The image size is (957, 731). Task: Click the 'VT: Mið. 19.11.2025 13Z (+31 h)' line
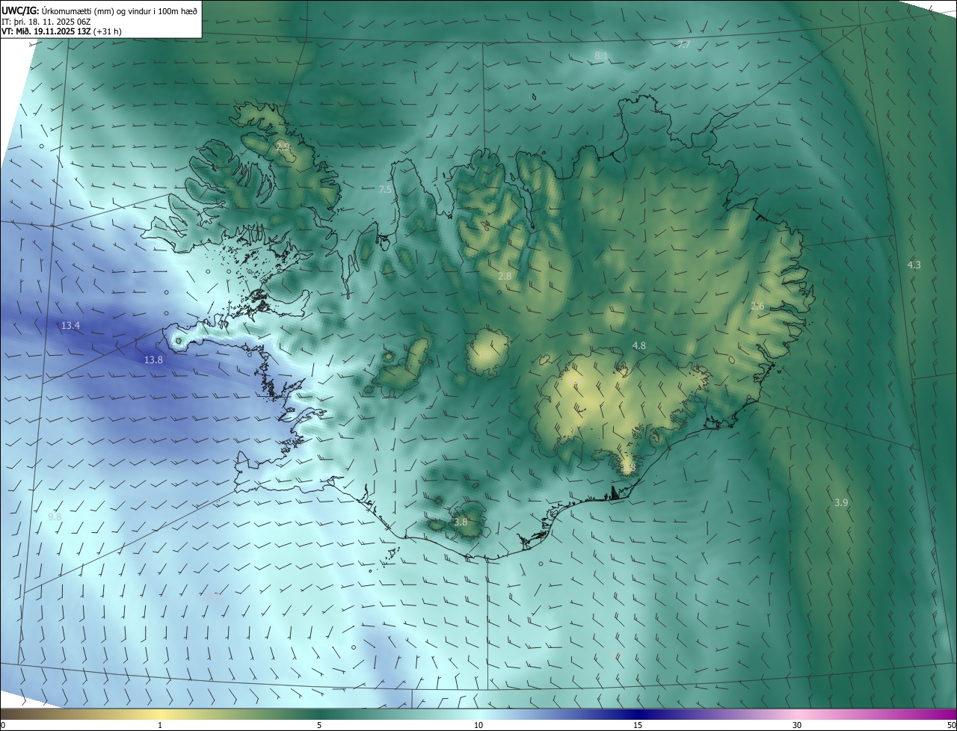click(x=61, y=31)
